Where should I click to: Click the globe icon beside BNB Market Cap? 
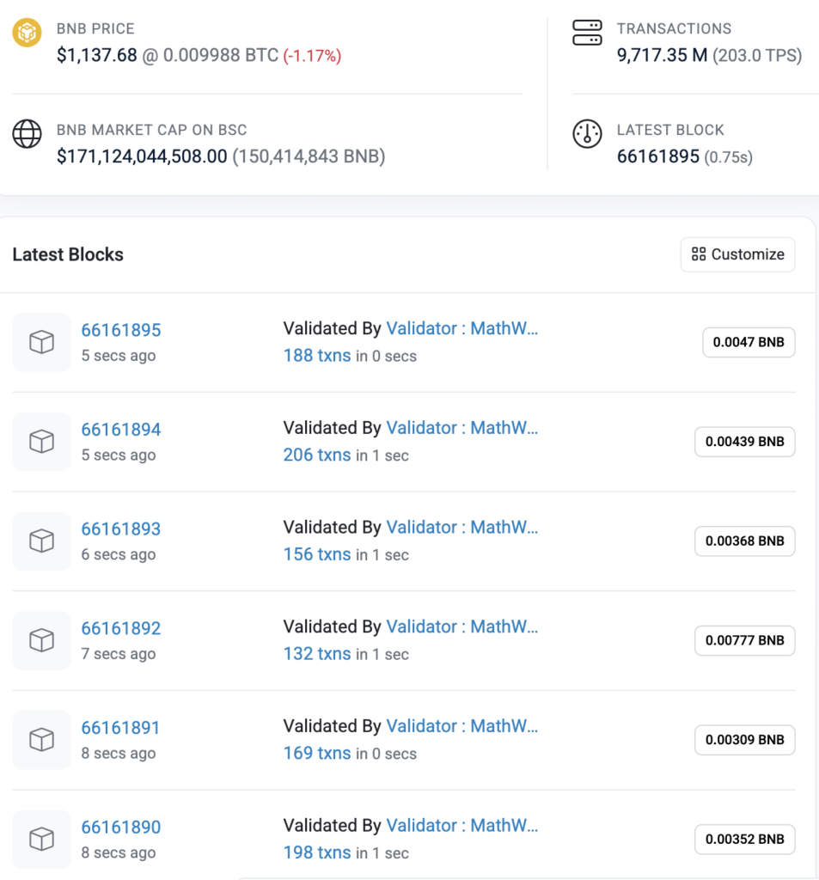[x=27, y=135]
